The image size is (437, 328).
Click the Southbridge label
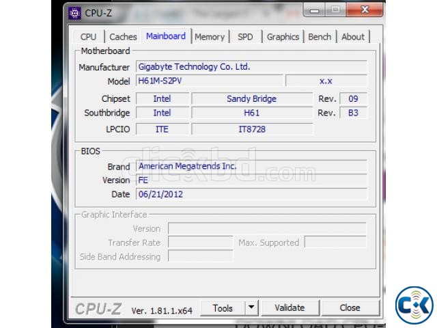[x=107, y=113]
